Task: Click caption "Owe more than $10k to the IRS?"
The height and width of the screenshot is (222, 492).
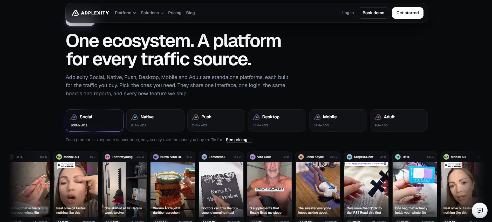Action: click(364, 210)
